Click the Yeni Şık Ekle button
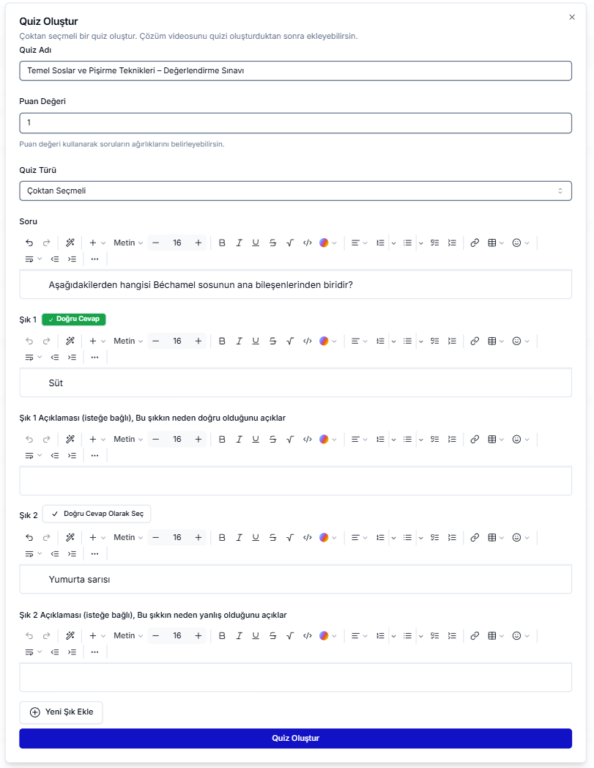 click(x=62, y=712)
